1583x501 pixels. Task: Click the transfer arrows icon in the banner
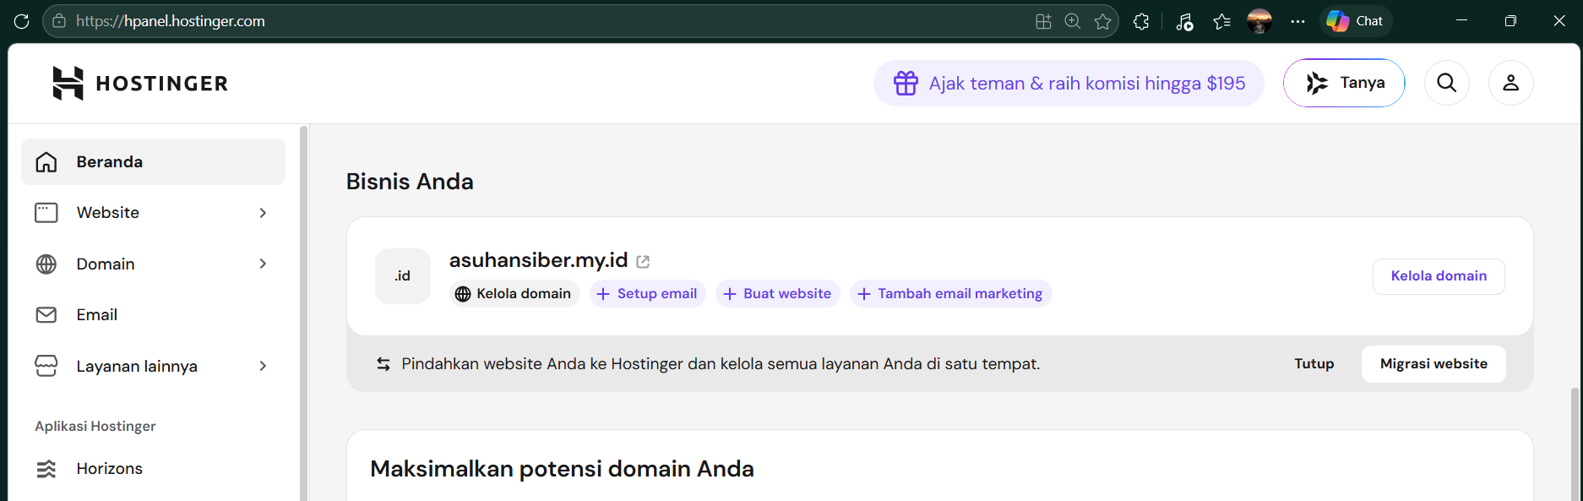[384, 364]
